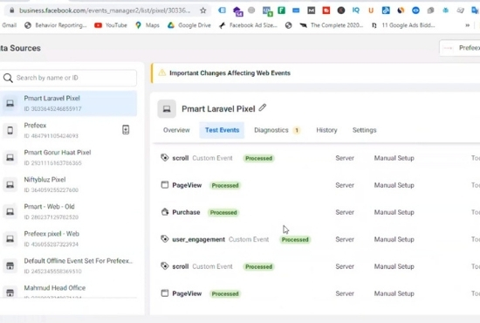Click the IQ extension icon

356,10
